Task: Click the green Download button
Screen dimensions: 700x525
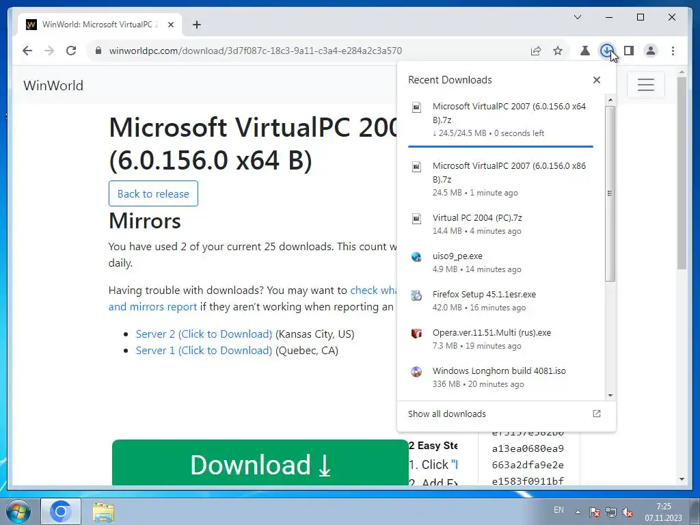Action: pos(260,463)
